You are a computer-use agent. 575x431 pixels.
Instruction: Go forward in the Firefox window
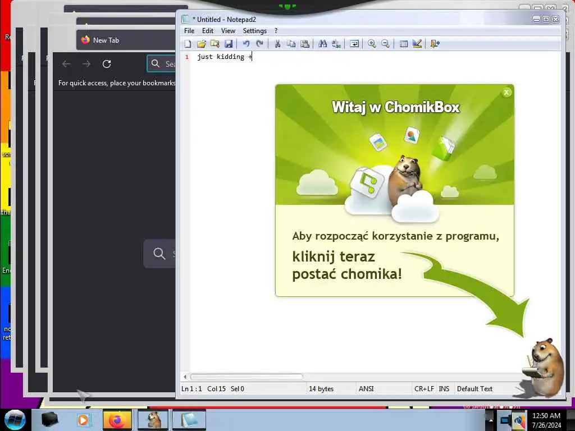pos(86,64)
